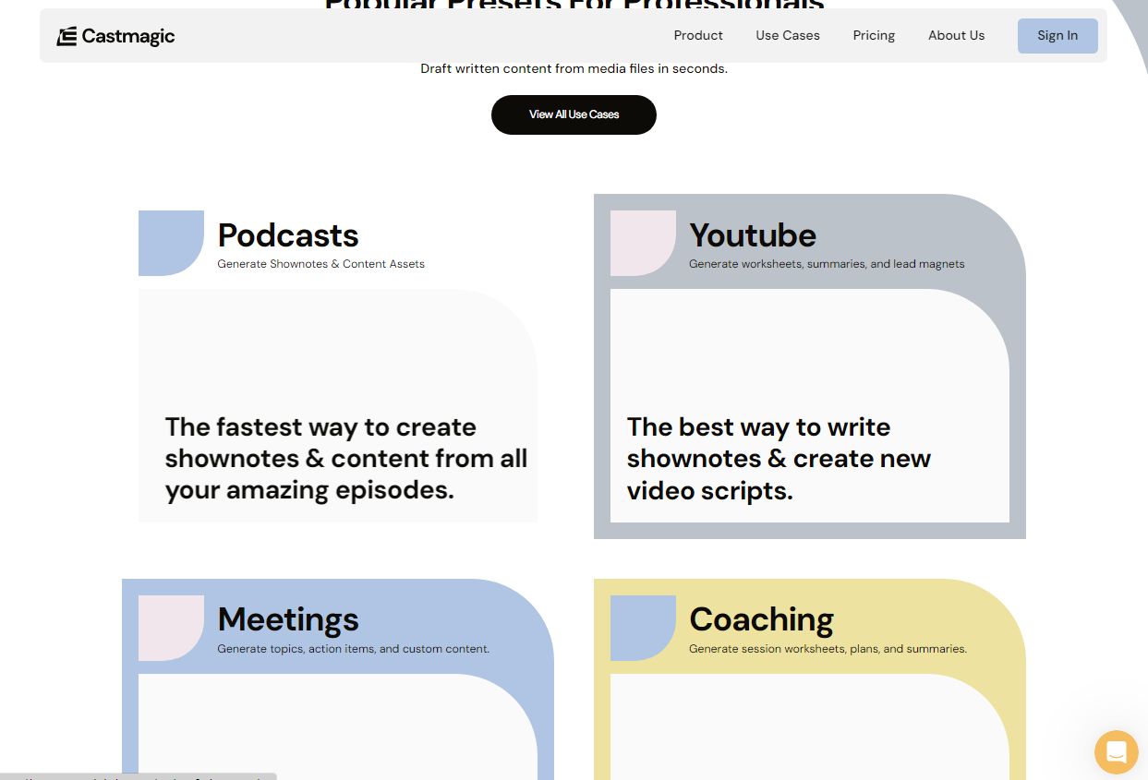Open the About Us menu item

tap(956, 36)
